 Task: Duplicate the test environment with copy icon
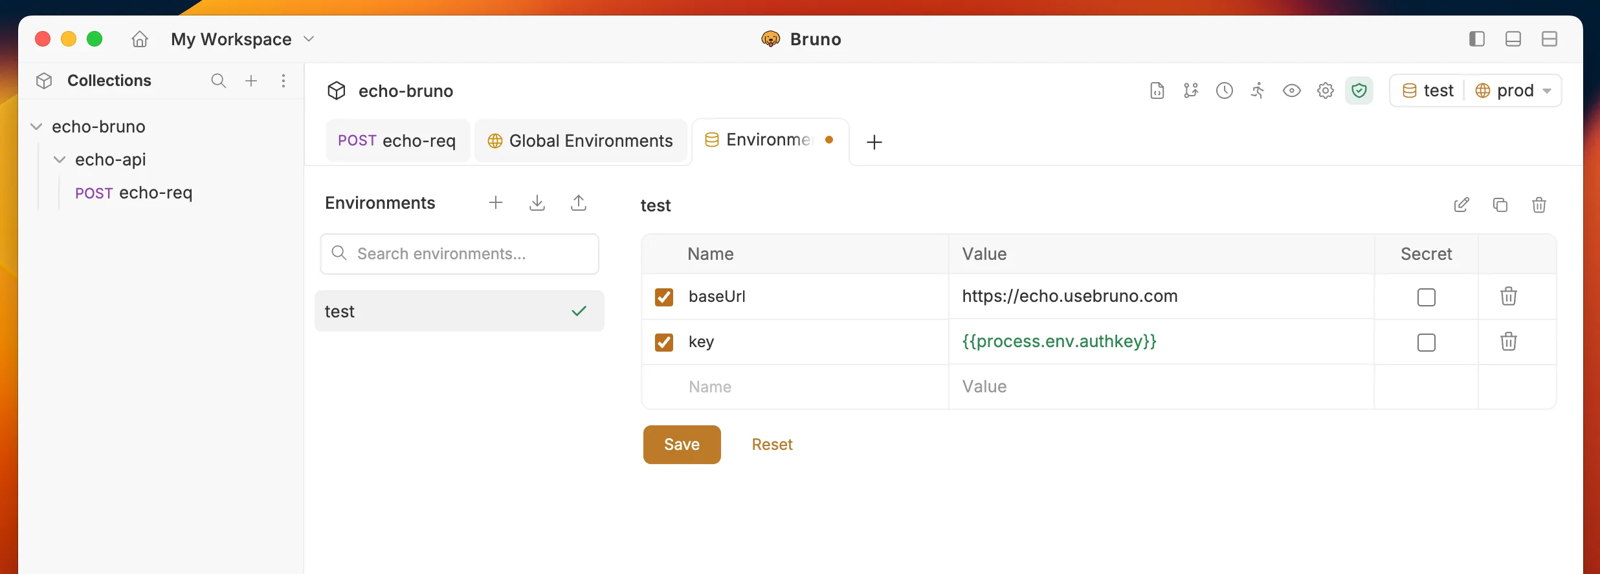[1500, 205]
